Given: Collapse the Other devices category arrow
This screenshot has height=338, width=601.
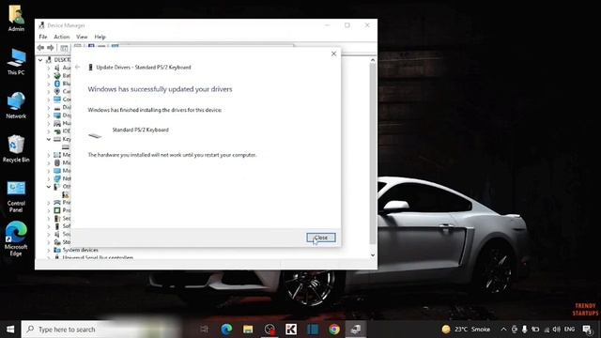Looking at the screenshot, I should (x=49, y=187).
